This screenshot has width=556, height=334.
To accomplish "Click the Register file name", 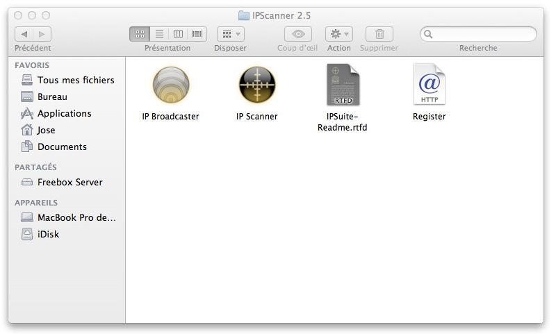I will [x=429, y=117].
